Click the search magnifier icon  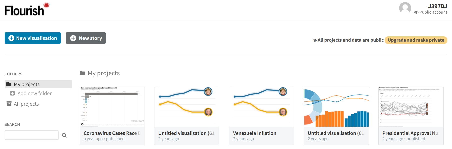pyautogui.click(x=64, y=135)
